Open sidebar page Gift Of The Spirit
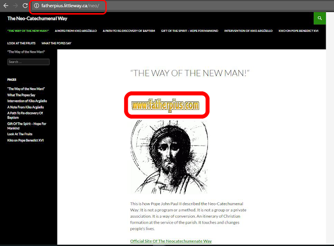Viewport: 334px width, 246px height. point(27,126)
